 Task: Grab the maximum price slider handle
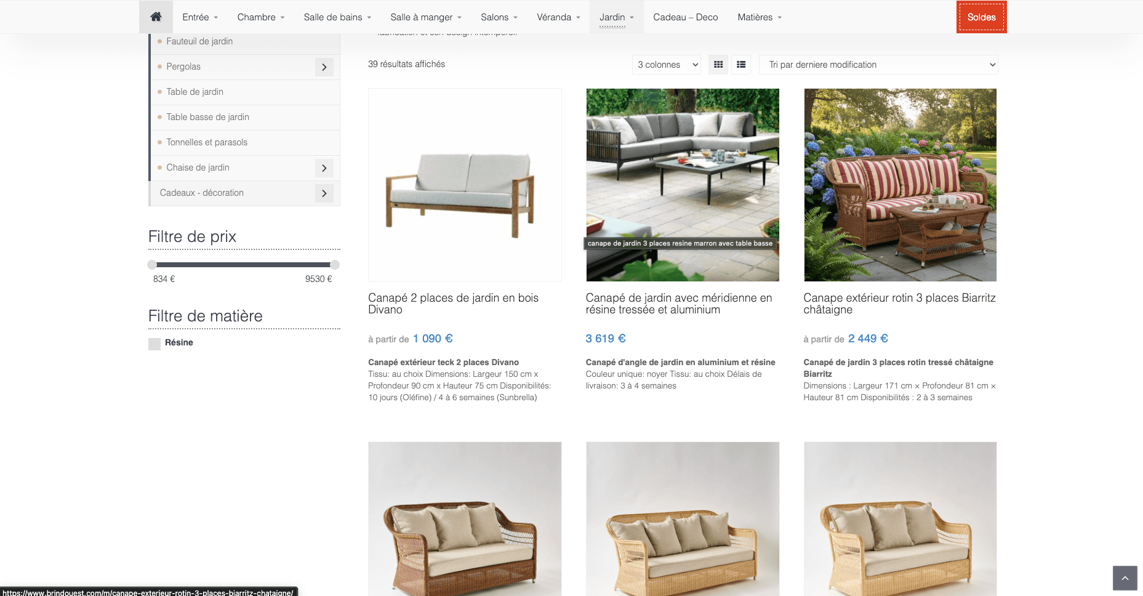(x=335, y=265)
